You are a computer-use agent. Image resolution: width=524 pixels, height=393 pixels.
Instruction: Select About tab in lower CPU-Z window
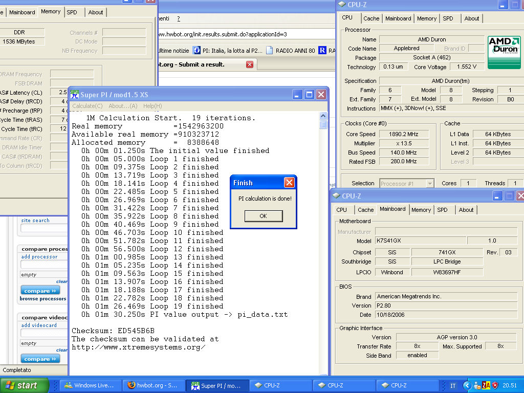[x=466, y=210]
